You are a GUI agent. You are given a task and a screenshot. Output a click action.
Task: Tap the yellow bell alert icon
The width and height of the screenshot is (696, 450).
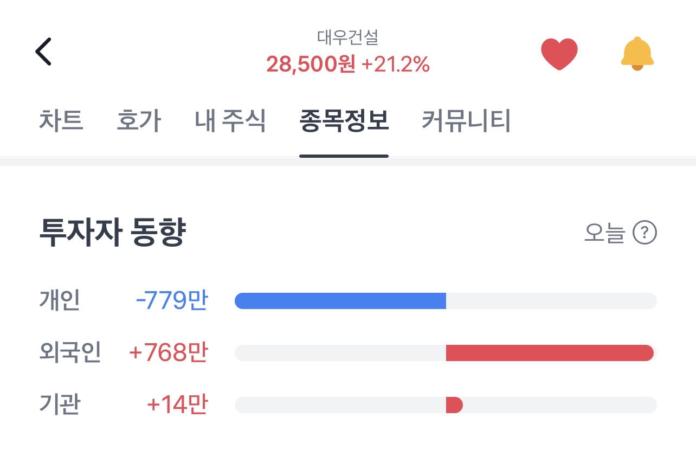pos(637,54)
